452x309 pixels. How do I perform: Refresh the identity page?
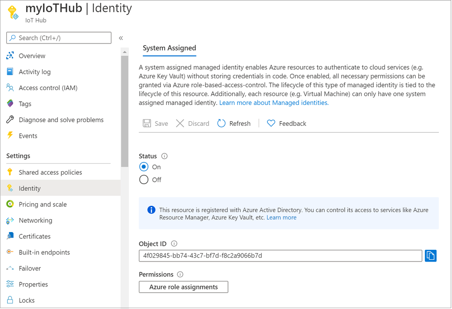click(x=234, y=124)
